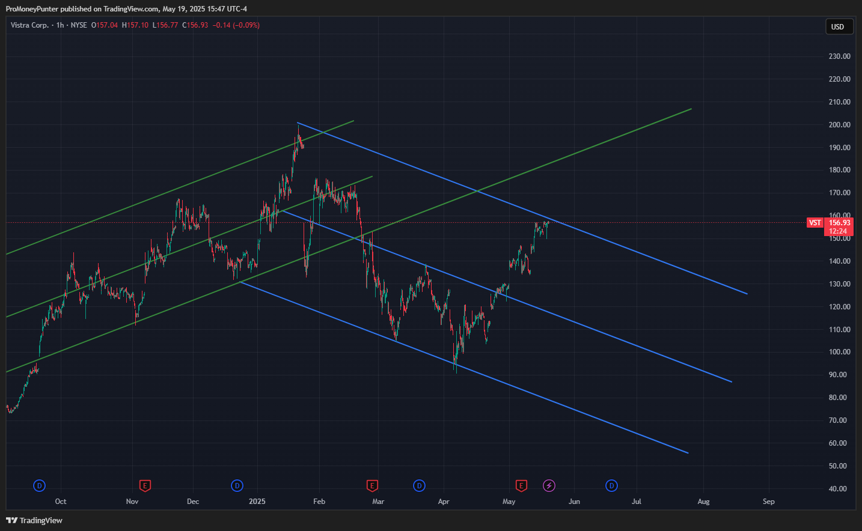The height and width of the screenshot is (531, 862).
Task: Click the low value L156.77
Action: point(165,25)
